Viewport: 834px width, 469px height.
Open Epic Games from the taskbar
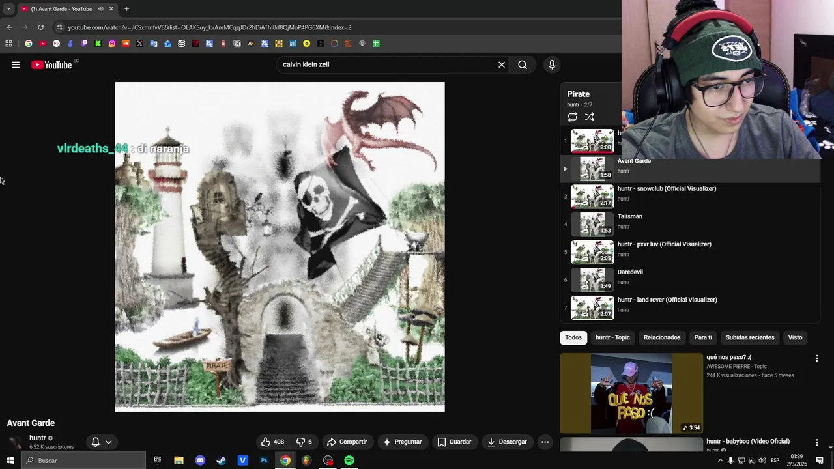(157, 461)
